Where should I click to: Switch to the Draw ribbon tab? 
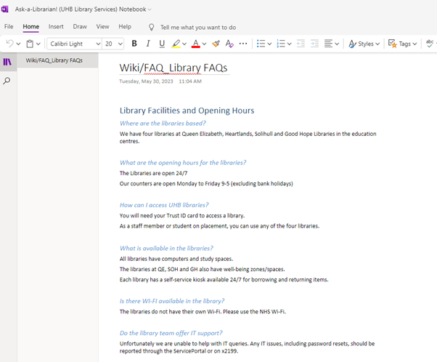80,27
